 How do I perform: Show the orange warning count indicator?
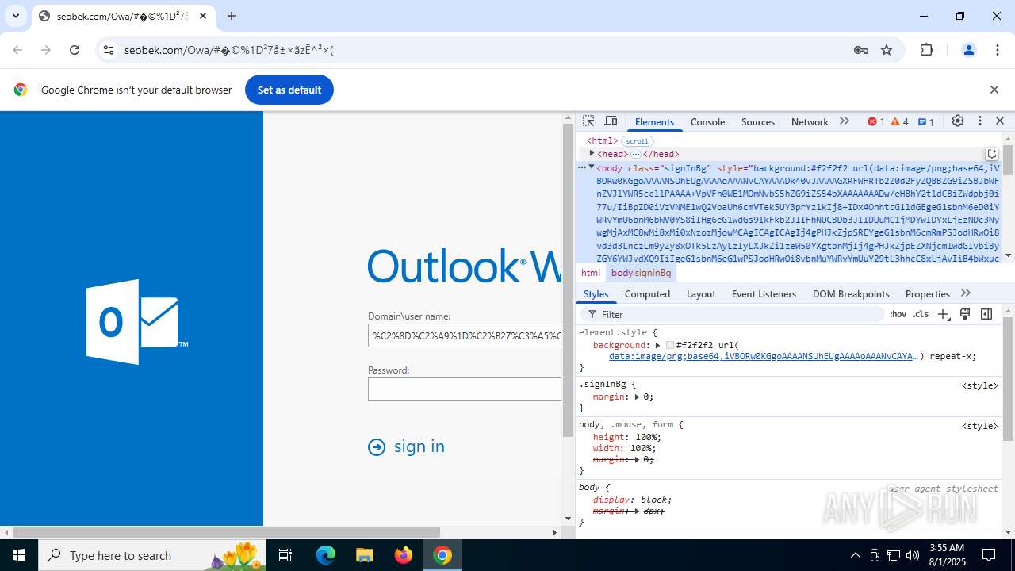click(x=899, y=121)
